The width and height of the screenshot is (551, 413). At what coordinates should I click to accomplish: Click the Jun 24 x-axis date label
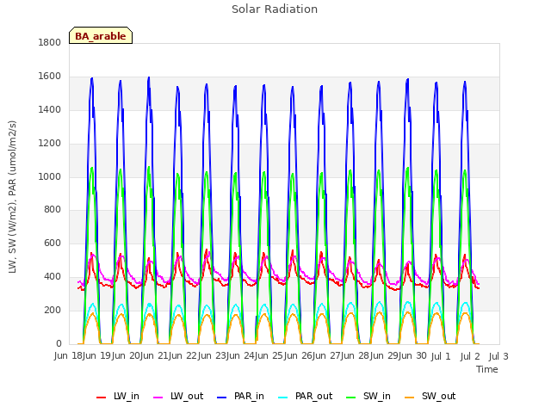click(x=241, y=356)
